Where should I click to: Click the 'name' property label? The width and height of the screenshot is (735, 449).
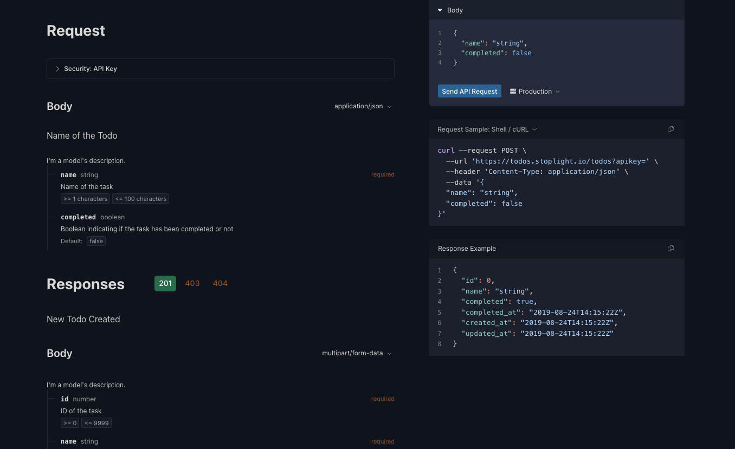pyautogui.click(x=68, y=174)
